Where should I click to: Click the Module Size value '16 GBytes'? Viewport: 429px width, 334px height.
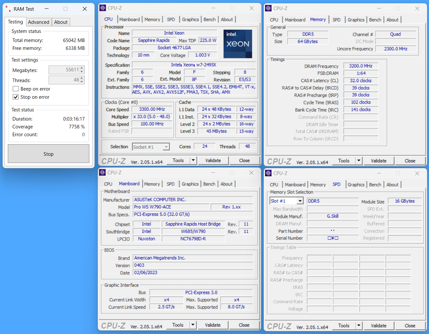[x=405, y=201]
